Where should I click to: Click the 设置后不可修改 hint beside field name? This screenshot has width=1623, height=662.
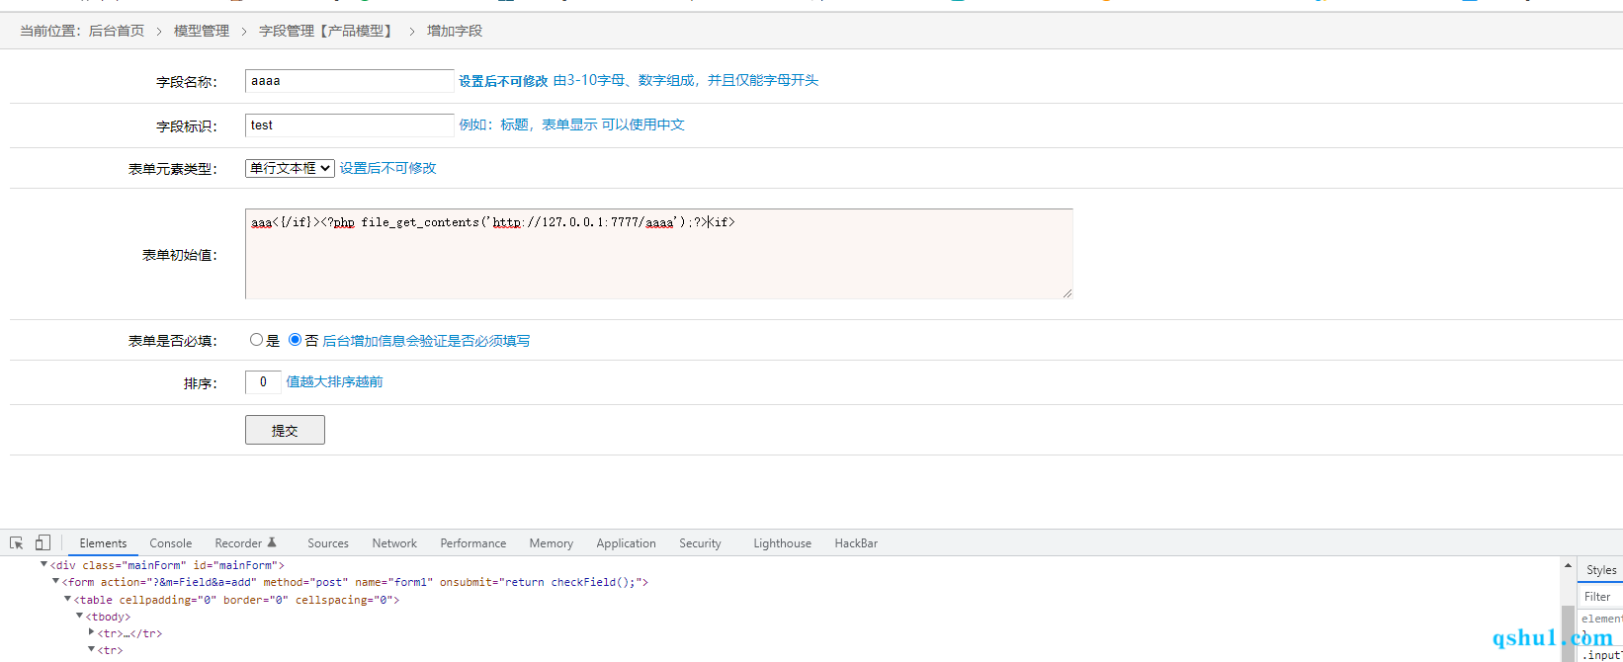[503, 81]
